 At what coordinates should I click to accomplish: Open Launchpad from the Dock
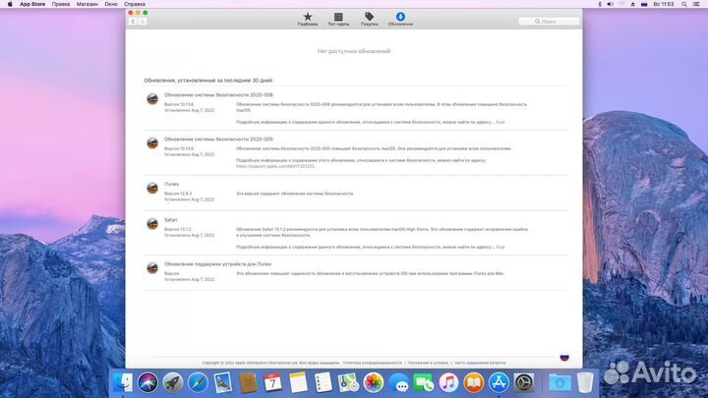[x=173, y=382]
